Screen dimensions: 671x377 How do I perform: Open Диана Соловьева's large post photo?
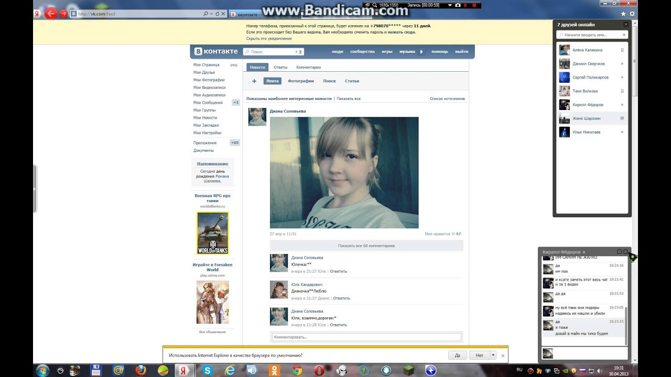click(344, 173)
